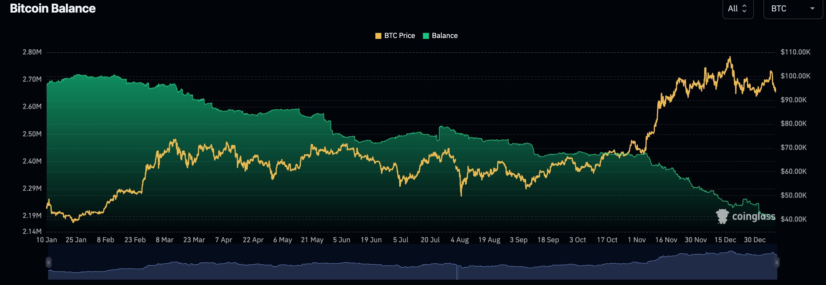
Task: Click the down chevron on the All selector
Action: (x=745, y=10)
